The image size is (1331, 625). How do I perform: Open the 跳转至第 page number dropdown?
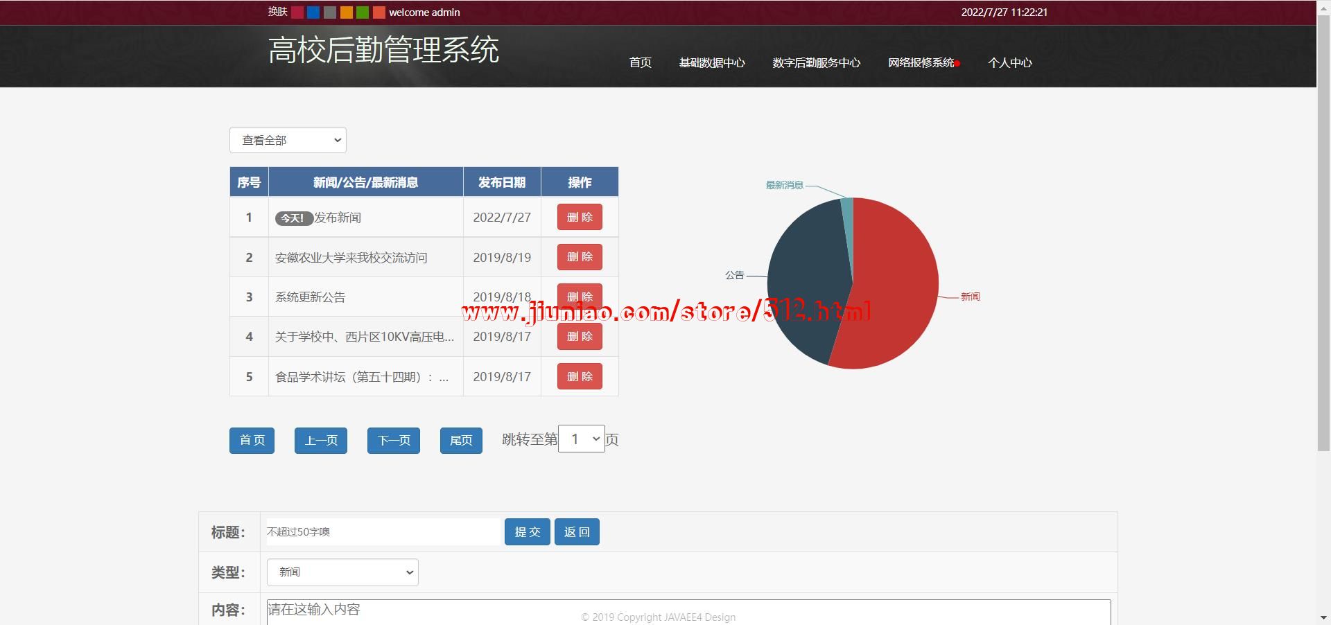coord(582,439)
